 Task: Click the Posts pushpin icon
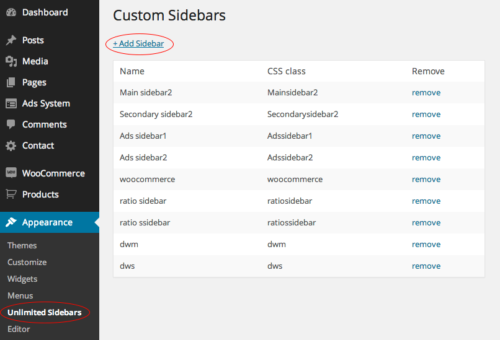click(11, 40)
